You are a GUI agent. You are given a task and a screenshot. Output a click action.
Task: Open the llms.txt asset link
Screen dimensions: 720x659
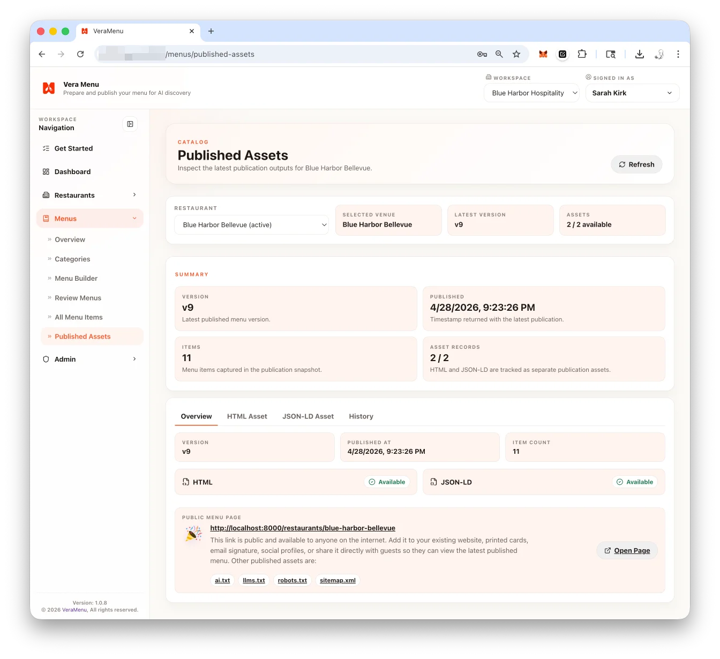[254, 580]
